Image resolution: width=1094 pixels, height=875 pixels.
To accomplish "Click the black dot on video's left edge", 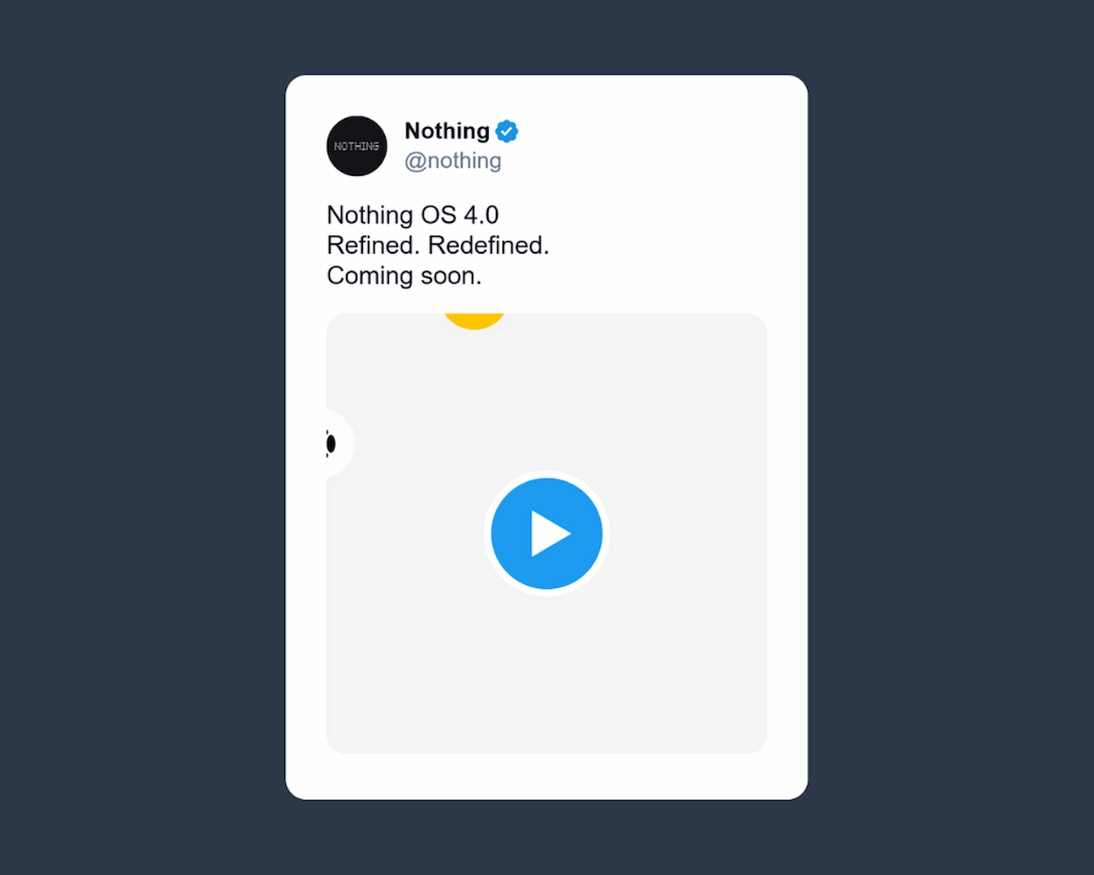I will click(x=331, y=444).
